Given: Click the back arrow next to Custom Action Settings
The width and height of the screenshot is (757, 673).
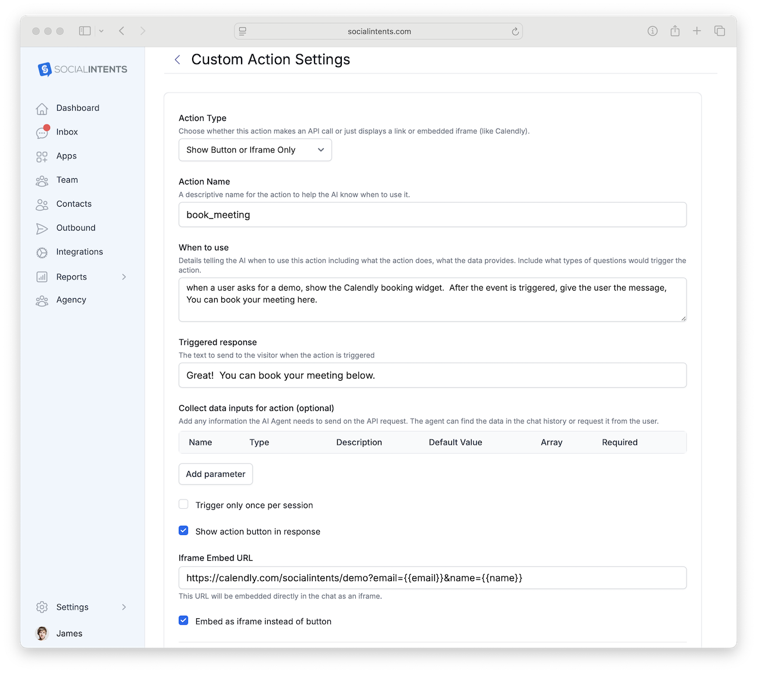Looking at the screenshot, I should point(178,59).
